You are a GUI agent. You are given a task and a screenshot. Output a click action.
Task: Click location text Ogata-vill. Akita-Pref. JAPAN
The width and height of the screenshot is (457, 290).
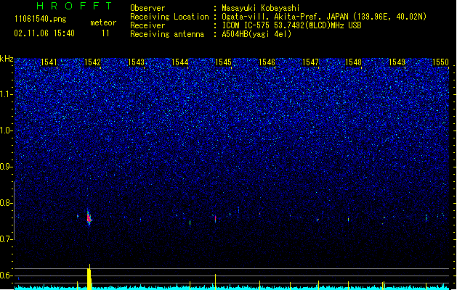coord(285,17)
